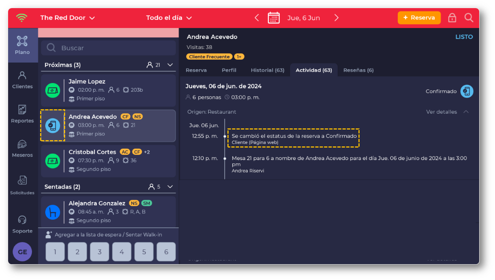Click LISTO to finish
This screenshot has height=280, width=495.
(x=464, y=37)
